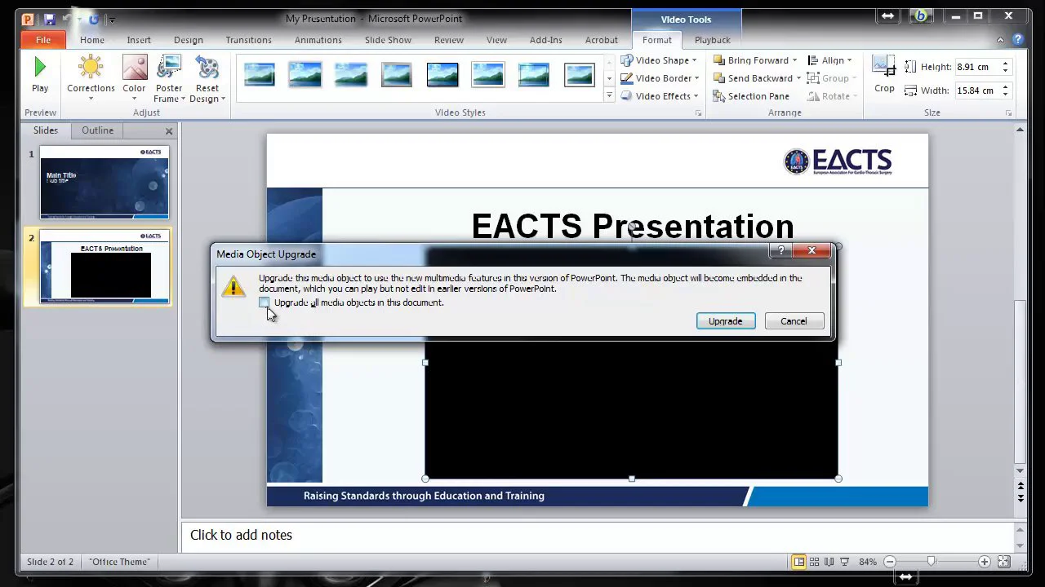Minimize the ribbon with the caret icon

[1001, 40]
